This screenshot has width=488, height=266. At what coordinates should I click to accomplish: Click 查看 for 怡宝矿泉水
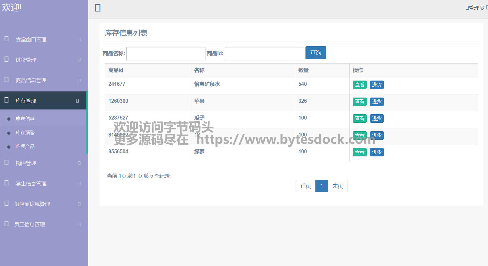[360, 85]
